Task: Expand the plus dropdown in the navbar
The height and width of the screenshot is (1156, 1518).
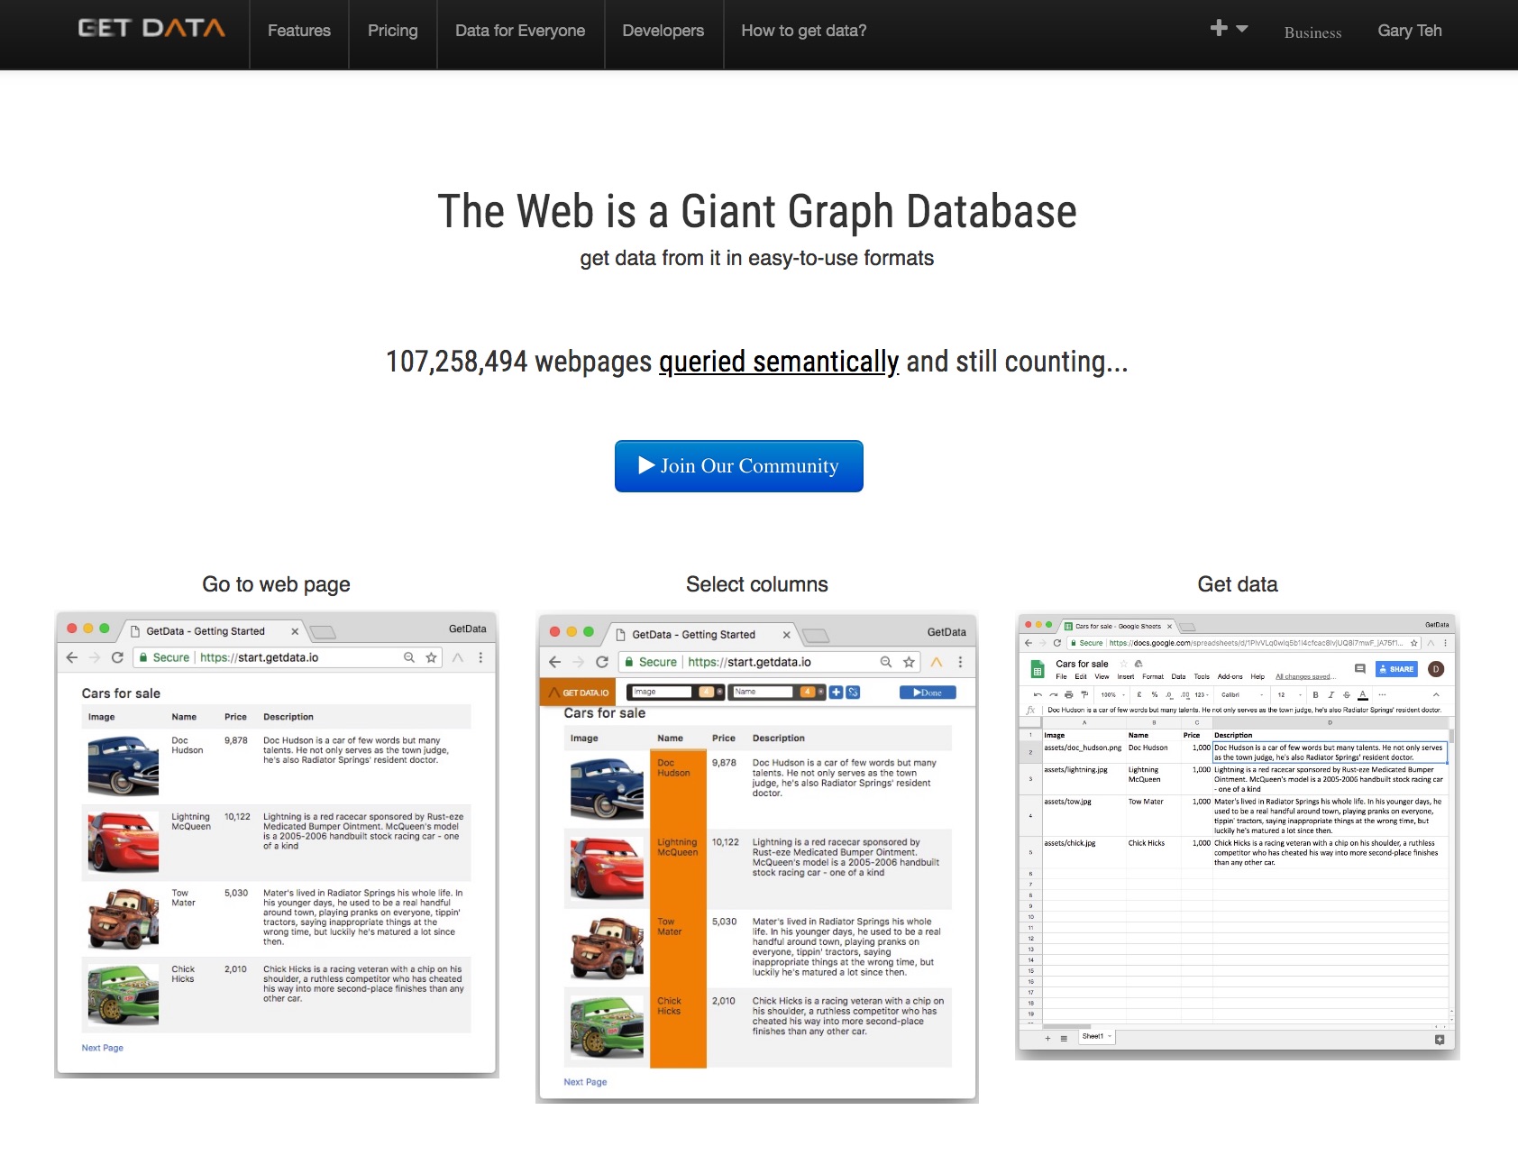Action: pos(1229,29)
